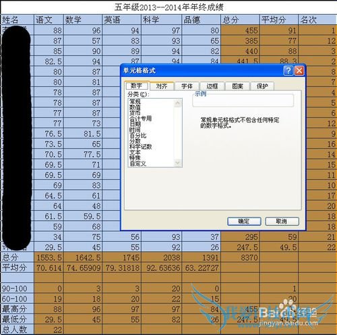Select 科学记数 in the category list

(141, 147)
